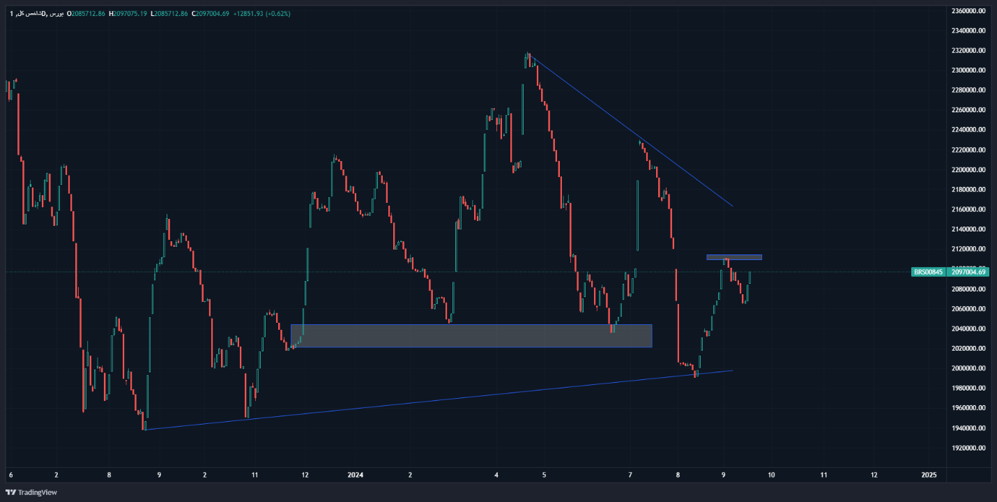Click the current price label 2097004.69
This screenshot has width=997, height=502.
pyautogui.click(x=968, y=272)
